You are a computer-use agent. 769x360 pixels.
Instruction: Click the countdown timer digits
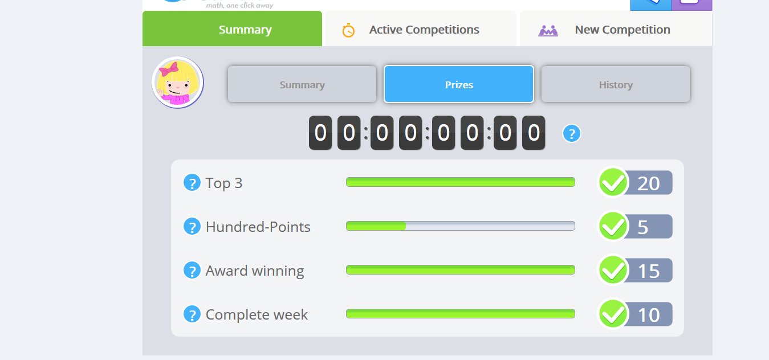pos(427,133)
